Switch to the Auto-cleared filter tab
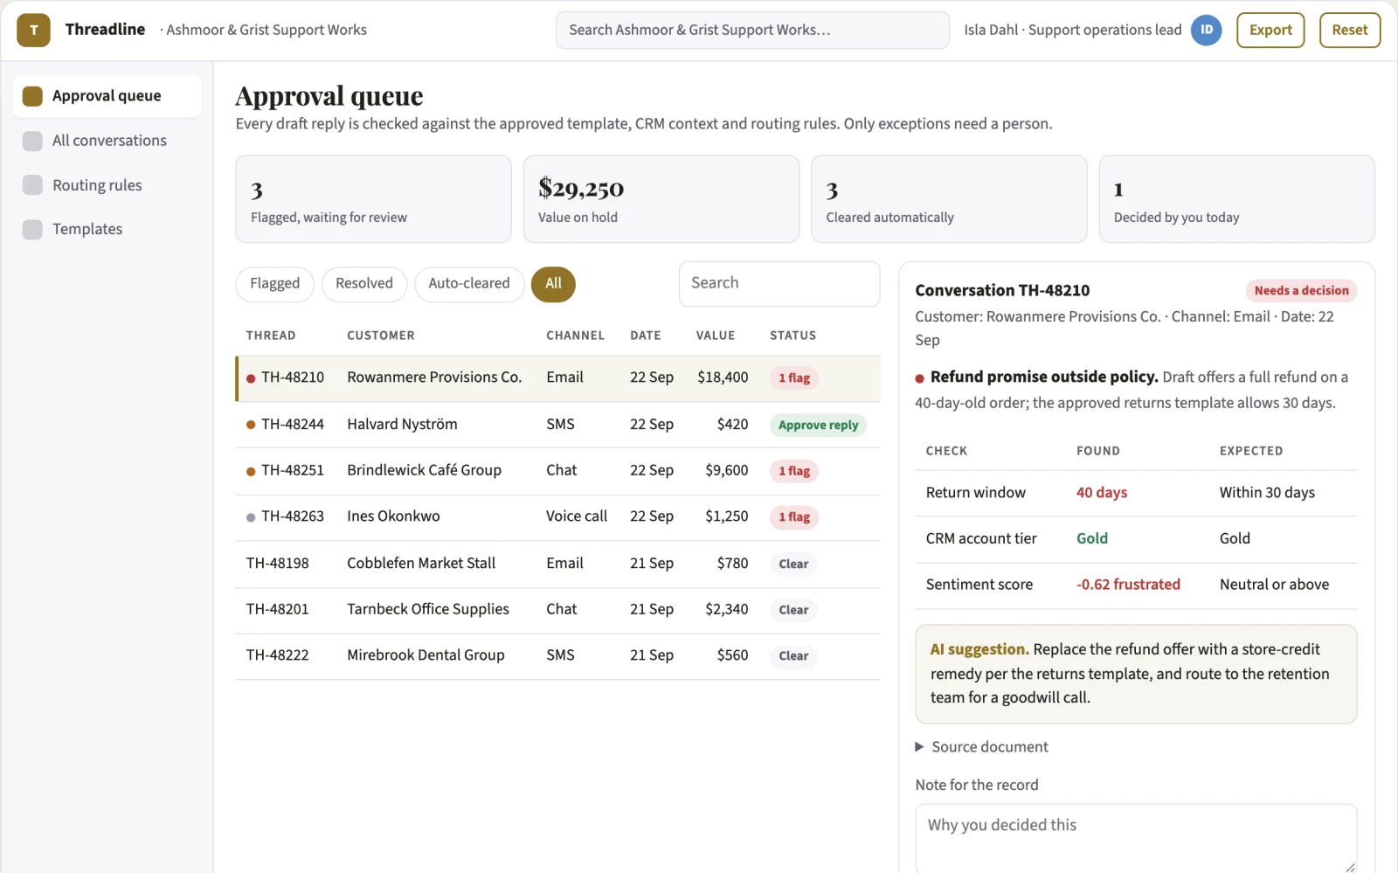 point(469,284)
